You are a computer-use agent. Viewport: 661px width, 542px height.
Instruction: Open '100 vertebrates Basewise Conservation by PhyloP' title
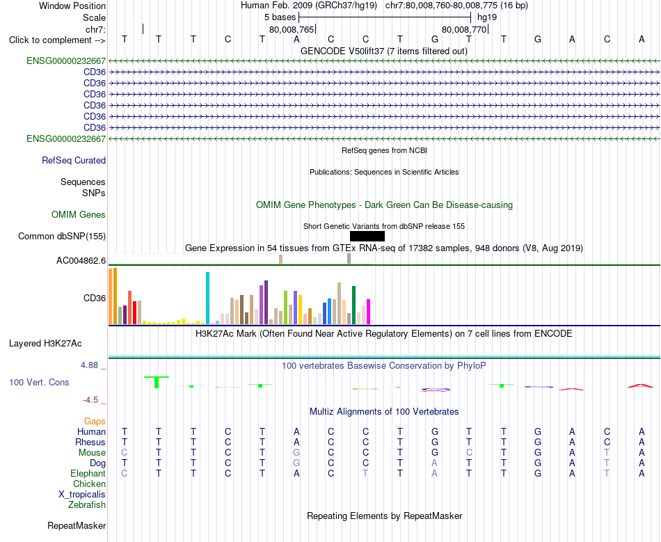pyautogui.click(x=384, y=365)
